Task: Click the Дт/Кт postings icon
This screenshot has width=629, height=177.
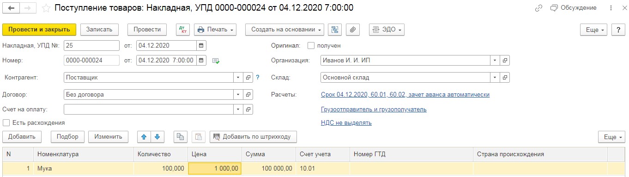Action: [x=183, y=29]
